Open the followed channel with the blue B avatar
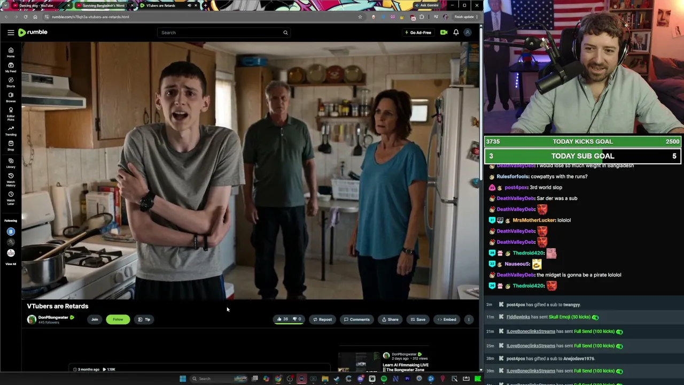The width and height of the screenshot is (684, 385). coord(11,232)
